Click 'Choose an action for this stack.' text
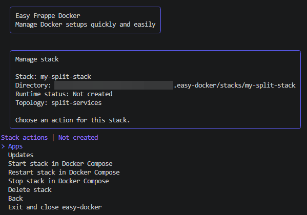Image resolution: width=307 pixels, height=215 pixels. pos(73,120)
